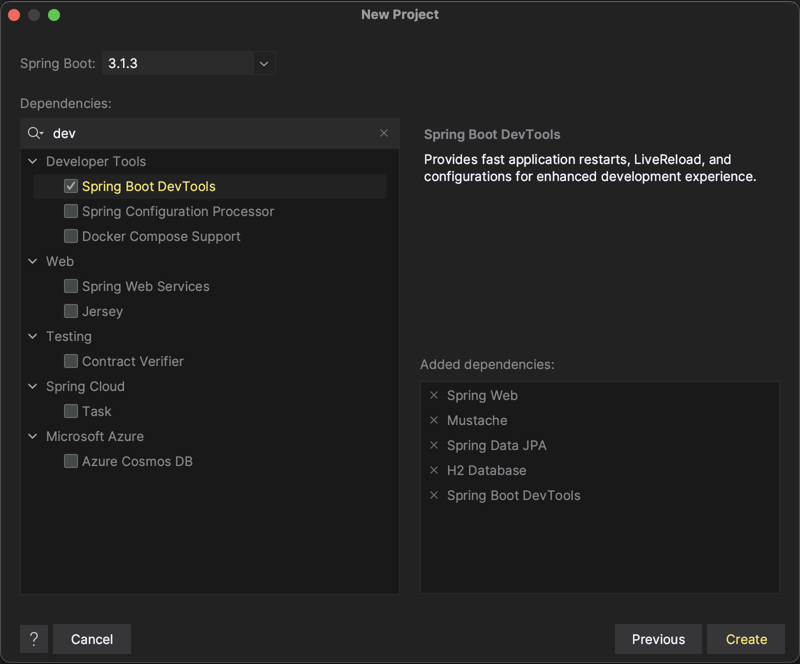Enable Docker Compose Support checkbox

pyautogui.click(x=71, y=236)
